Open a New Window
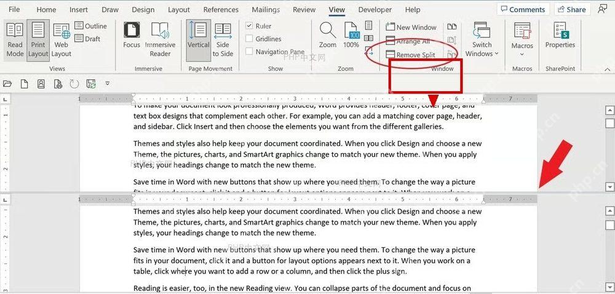Image resolution: width=615 pixels, height=294 pixels. click(411, 27)
